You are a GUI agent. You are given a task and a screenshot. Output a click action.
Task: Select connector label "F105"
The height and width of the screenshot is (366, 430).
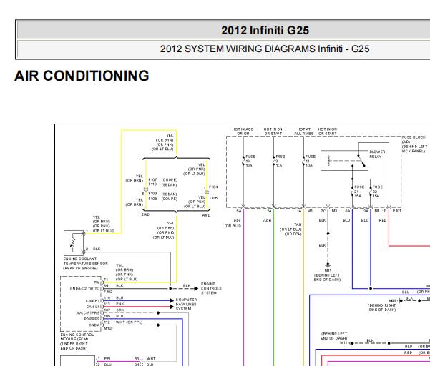pos(213,198)
